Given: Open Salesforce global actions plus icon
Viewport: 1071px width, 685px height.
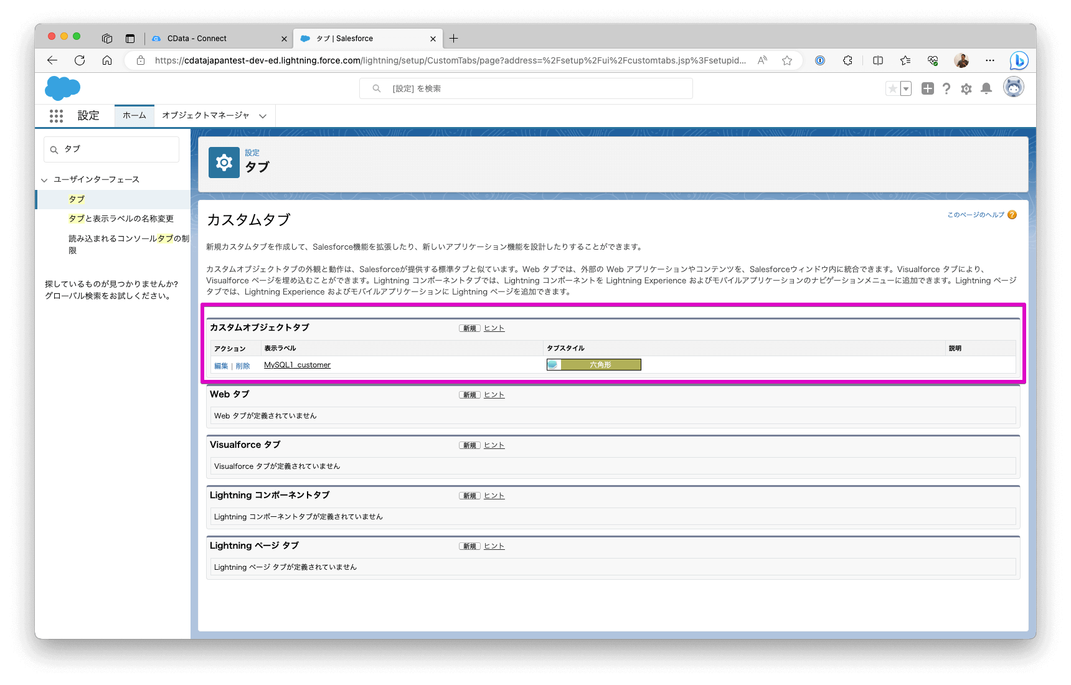Looking at the screenshot, I should [x=928, y=88].
